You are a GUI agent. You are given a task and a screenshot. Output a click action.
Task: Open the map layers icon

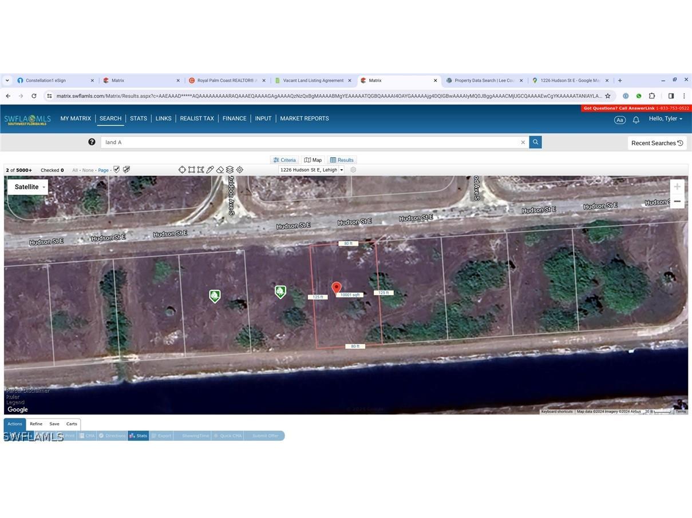230,170
